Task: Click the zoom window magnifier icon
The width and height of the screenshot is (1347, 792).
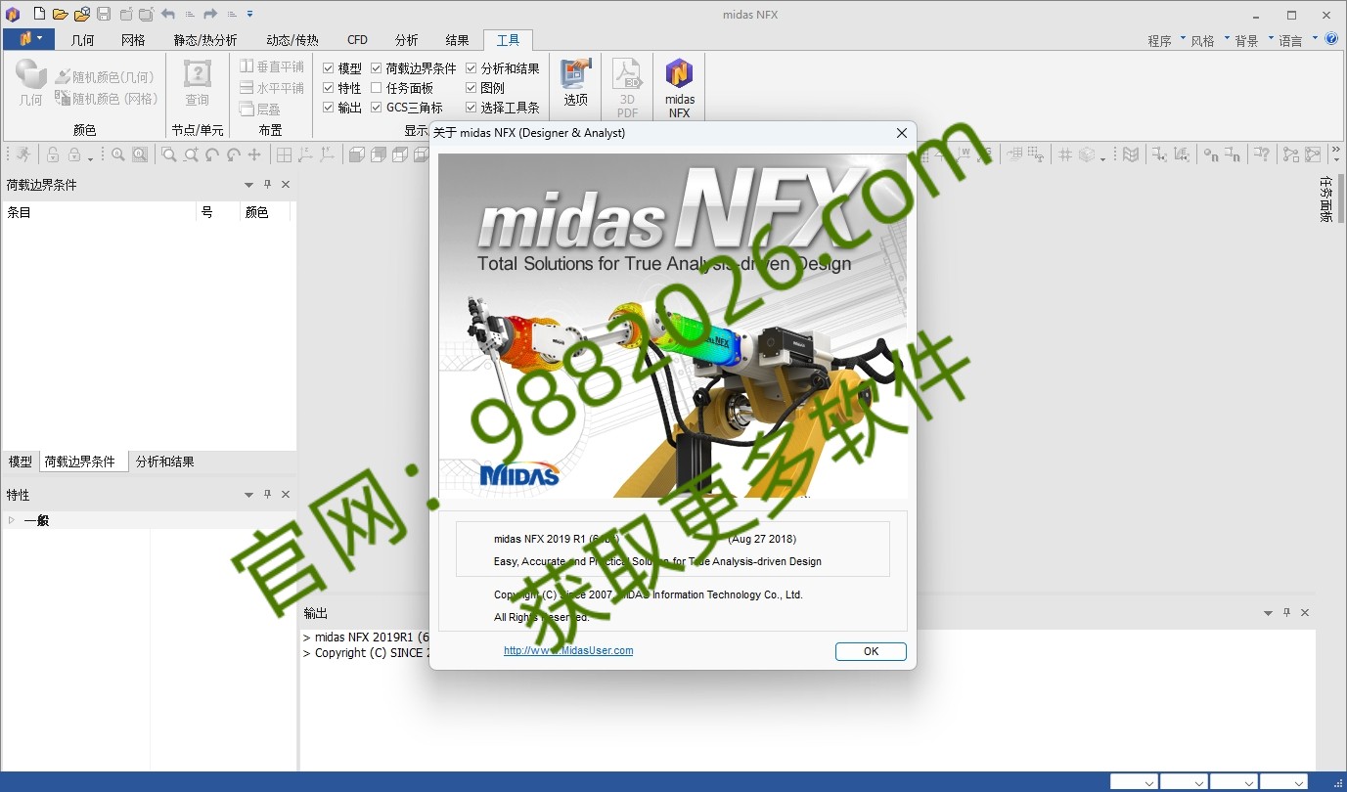Action: (x=169, y=154)
